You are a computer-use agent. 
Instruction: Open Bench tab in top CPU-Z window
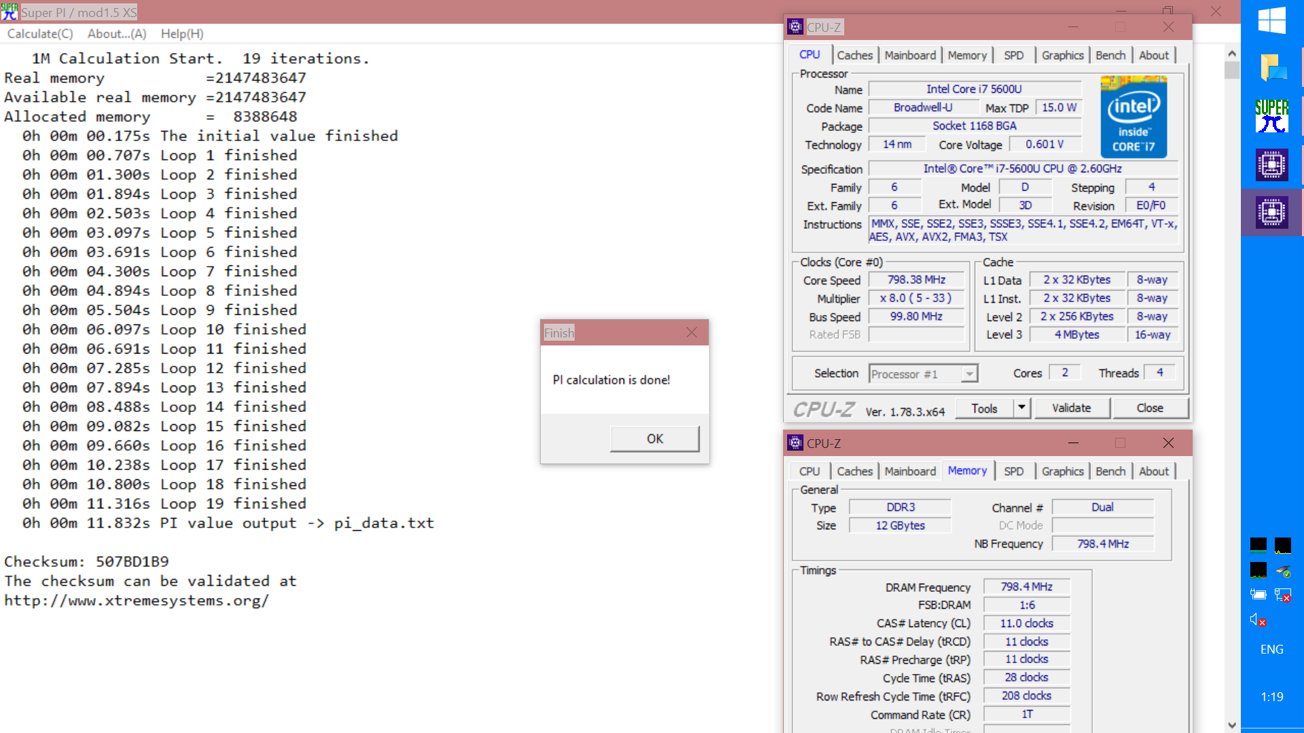[1110, 56]
